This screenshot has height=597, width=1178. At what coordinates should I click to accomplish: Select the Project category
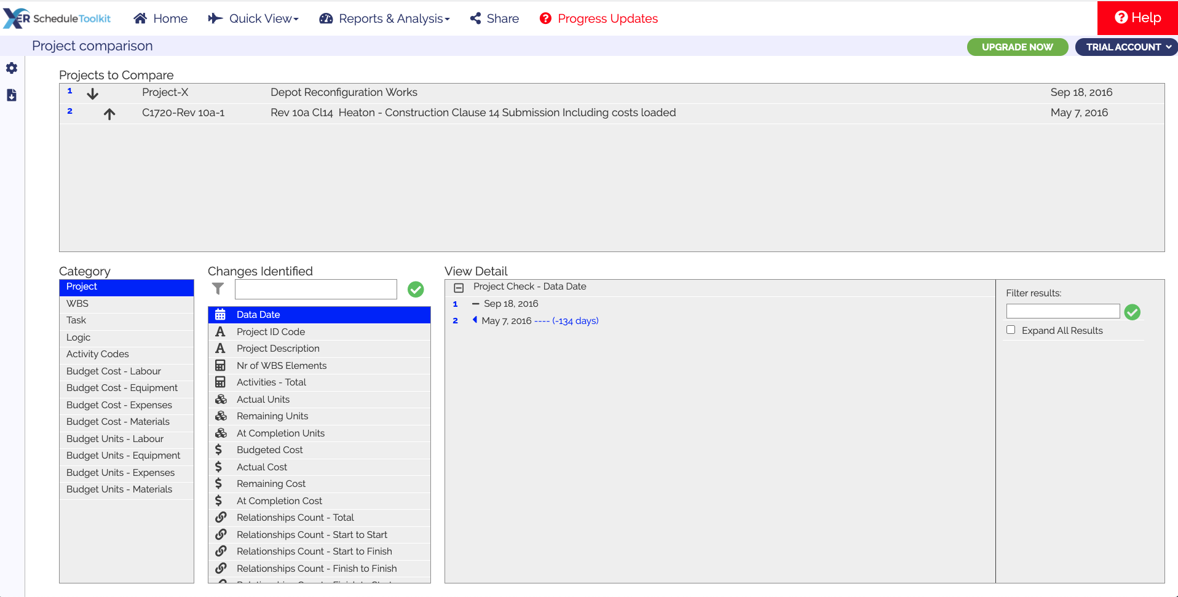pyautogui.click(x=127, y=287)
